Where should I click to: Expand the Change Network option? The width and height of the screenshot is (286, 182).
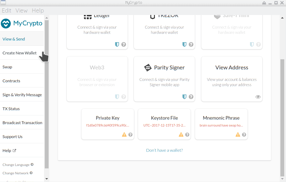point(17,173)
